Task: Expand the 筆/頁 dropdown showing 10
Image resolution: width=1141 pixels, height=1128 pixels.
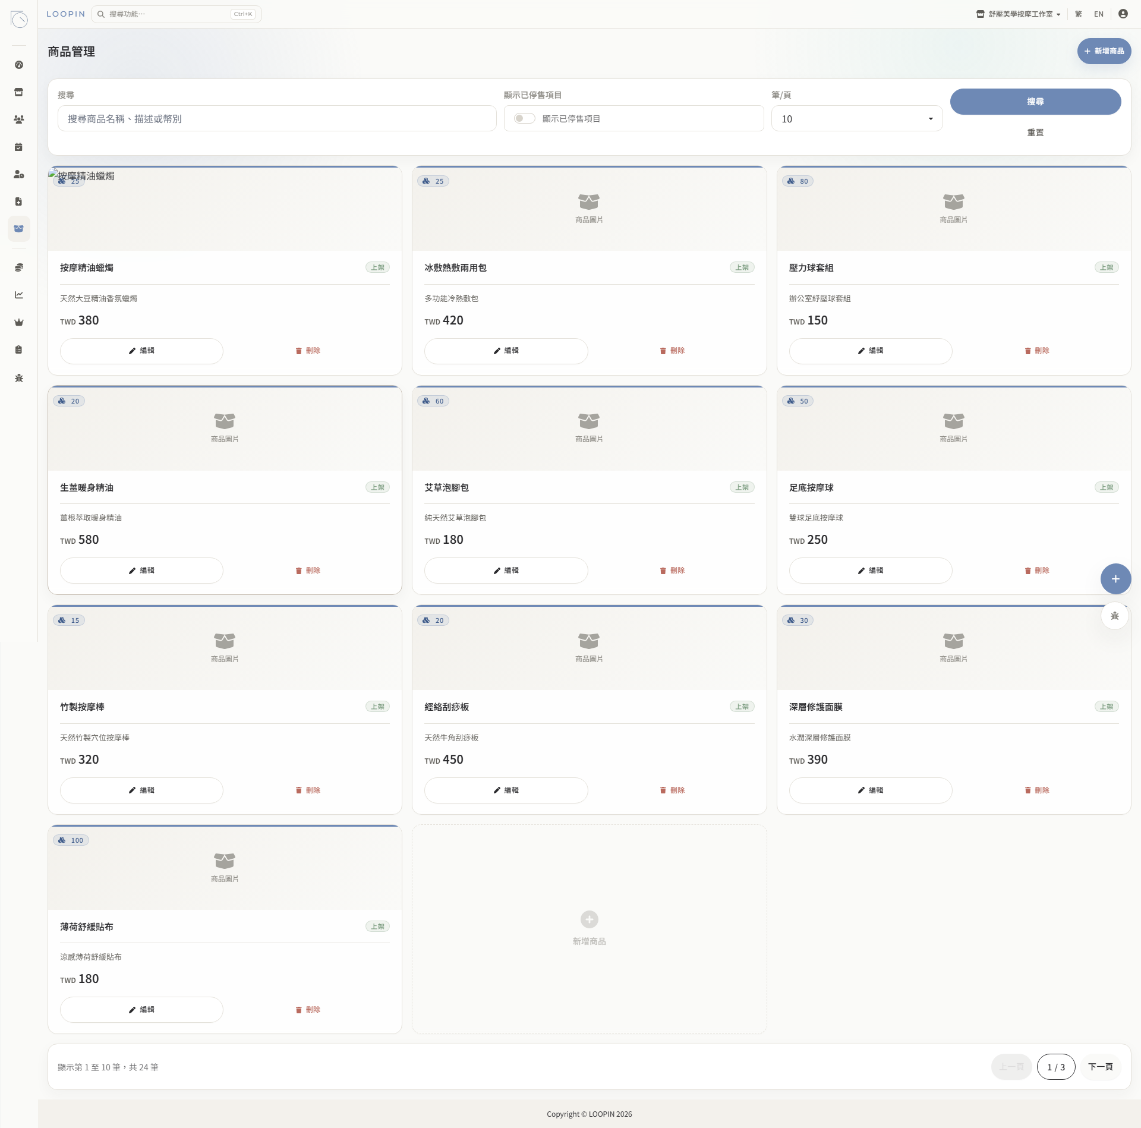Action: (857, 119)
